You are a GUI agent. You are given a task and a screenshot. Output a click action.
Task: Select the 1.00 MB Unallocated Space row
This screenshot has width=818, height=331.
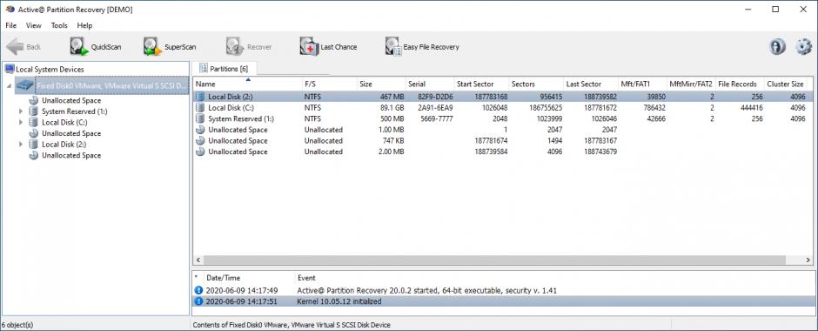click(x=503, y=130)
